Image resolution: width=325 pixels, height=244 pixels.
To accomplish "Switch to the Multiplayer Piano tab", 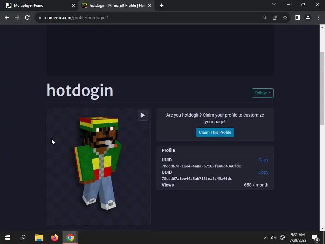I will [x=39, y=5].
